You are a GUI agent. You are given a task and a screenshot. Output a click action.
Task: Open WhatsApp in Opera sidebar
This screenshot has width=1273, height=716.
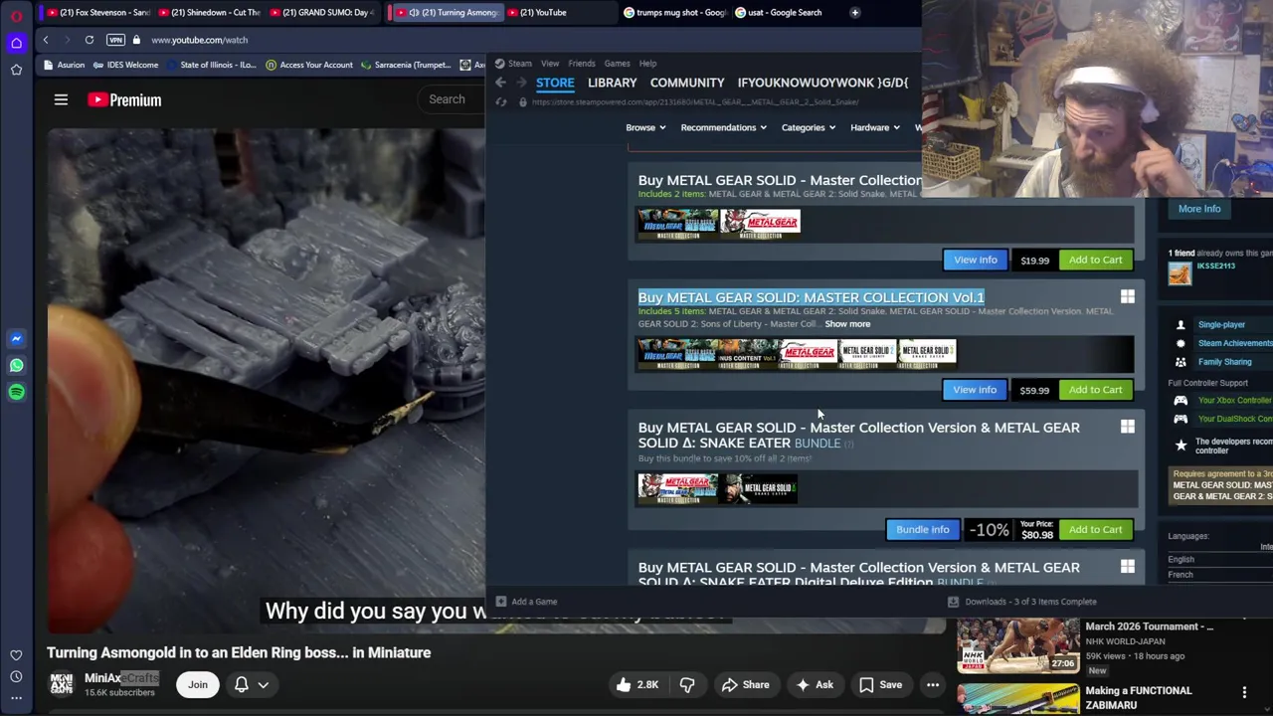point(16,365)
